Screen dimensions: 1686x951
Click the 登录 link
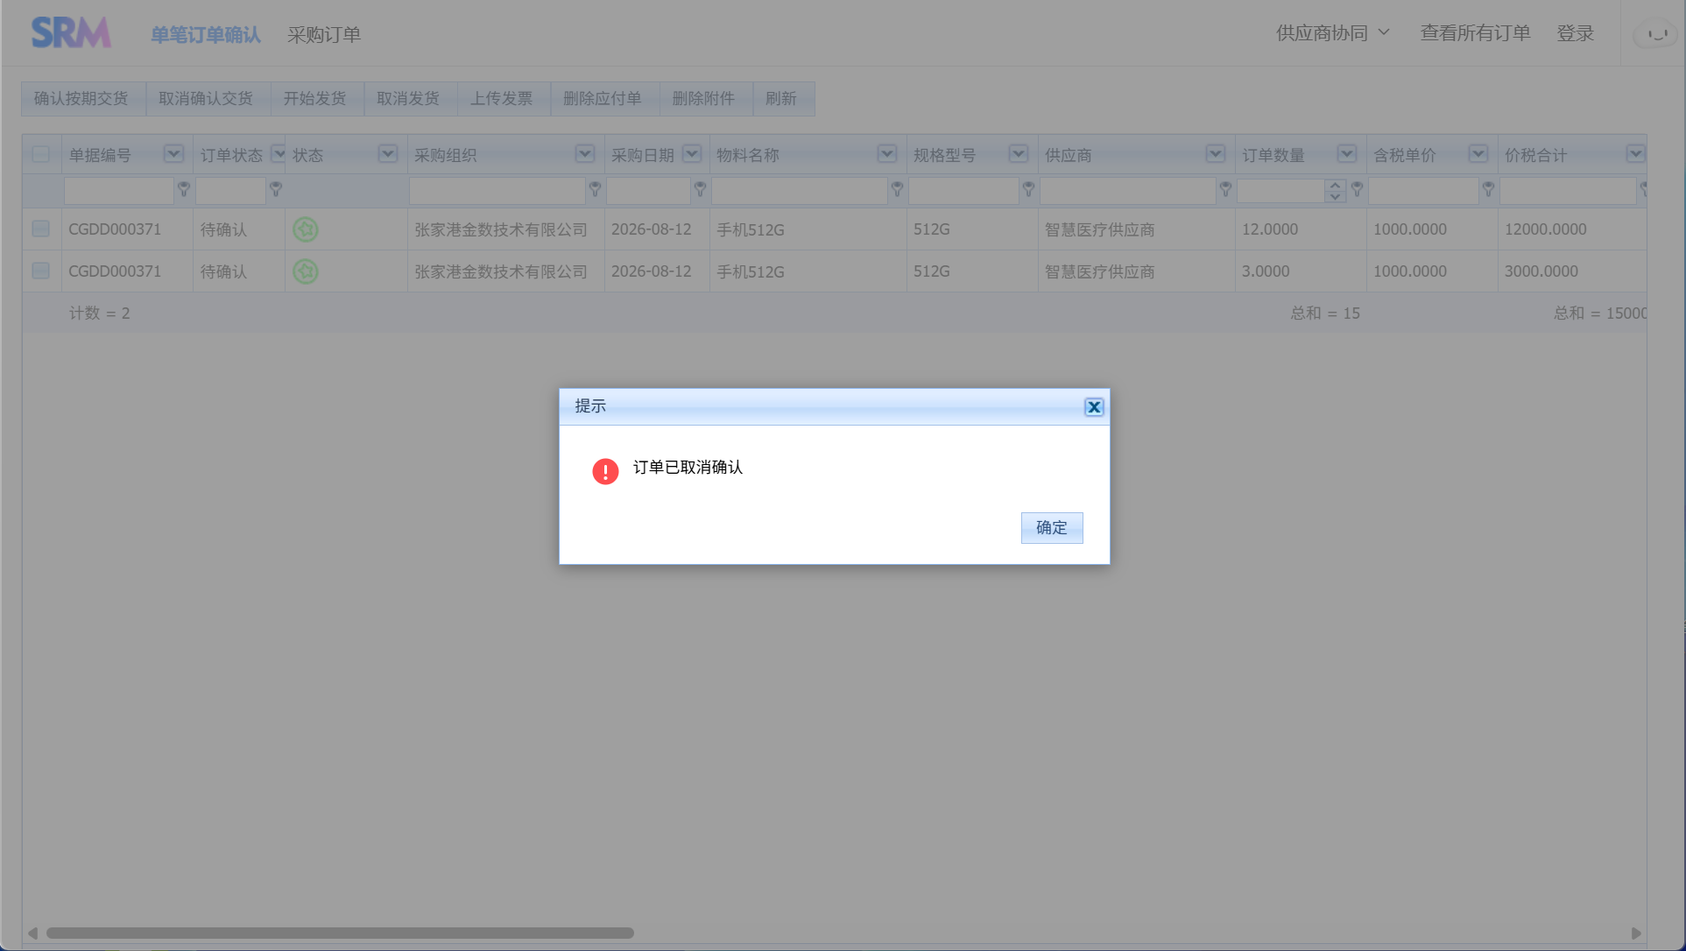[1575, 33]
